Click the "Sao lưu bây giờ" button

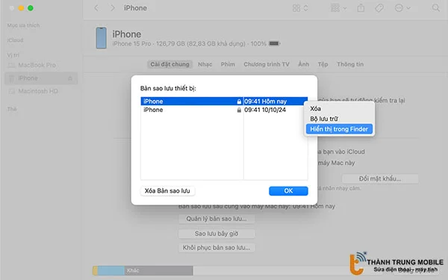[x=217, y=234]
